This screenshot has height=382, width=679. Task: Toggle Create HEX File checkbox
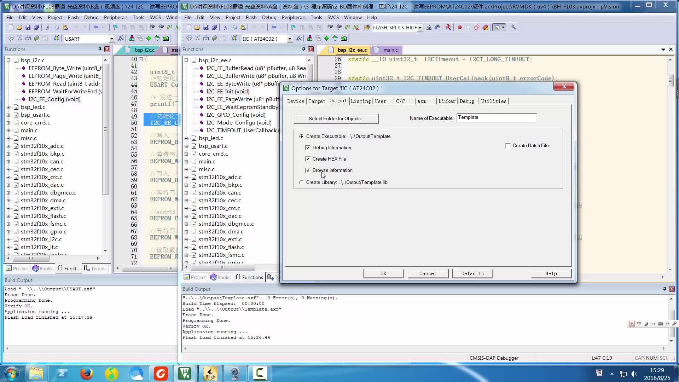pyautogui.click(x=308, y=159)
